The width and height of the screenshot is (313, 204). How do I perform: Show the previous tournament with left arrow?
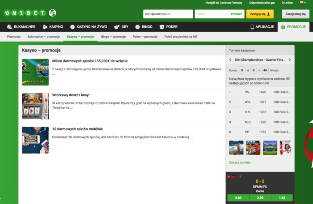230,60
